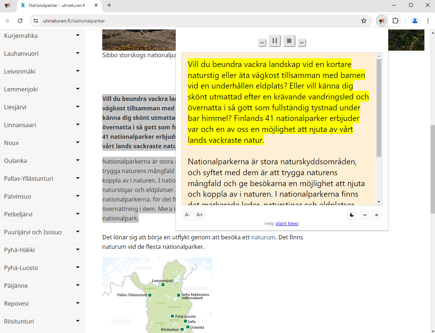Expand the Päijänne menu arrow
The image size is (435, 333).
pyautogui.click(x=78, y=285)
